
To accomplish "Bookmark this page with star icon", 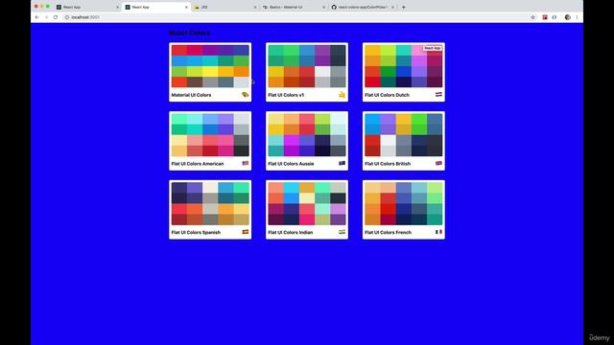I will click(x=532, y=17).
